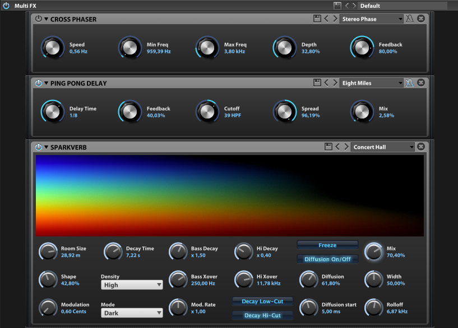
Task: Save the Cross Phaser preset
Action: (317, 19)
